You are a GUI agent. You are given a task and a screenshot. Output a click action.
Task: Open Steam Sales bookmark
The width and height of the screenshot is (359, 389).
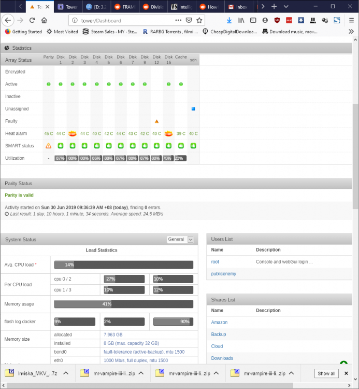pos(110,32)
